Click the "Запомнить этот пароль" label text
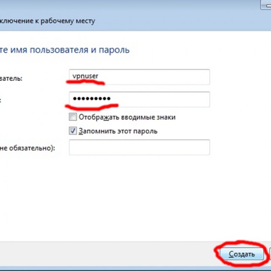Viewport: 271px width, 271px height. click(118, 131)
